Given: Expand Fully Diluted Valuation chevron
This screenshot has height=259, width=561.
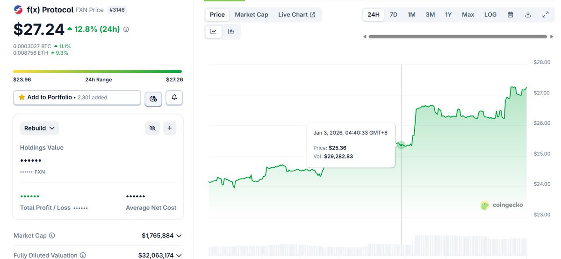Looking at the screenshot, I should coord(179,255).
